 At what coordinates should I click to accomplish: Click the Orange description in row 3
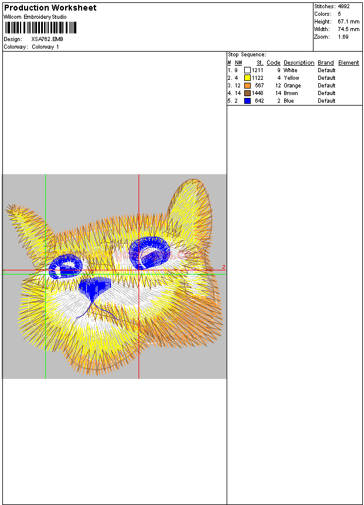tap(292, 86)
